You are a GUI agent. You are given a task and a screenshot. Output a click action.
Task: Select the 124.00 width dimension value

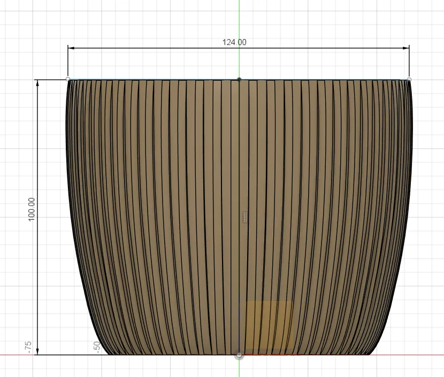pyautogui.click(x=234, y=42)
